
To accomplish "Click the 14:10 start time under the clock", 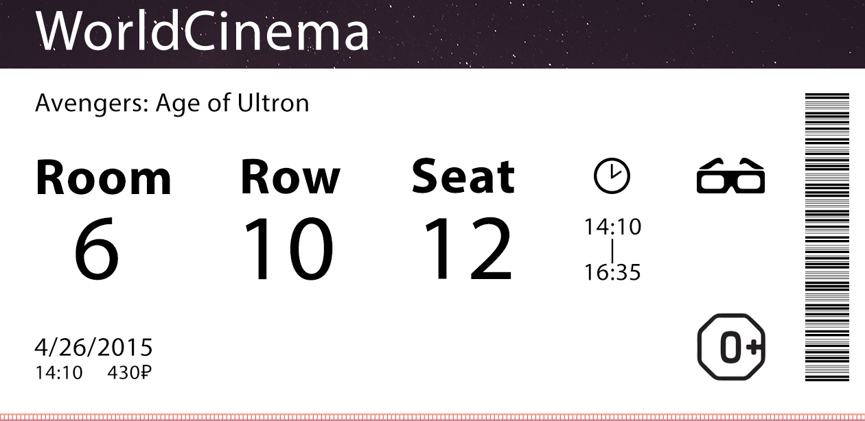I will [612, 227].
